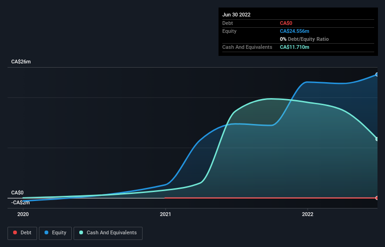Click the 2022 x-axis label
The image size is (385, 247).
coord(308,214)
